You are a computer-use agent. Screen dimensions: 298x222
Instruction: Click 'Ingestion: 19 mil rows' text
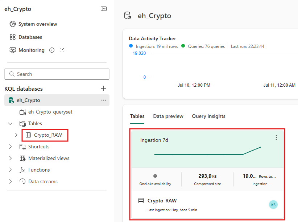157,46
